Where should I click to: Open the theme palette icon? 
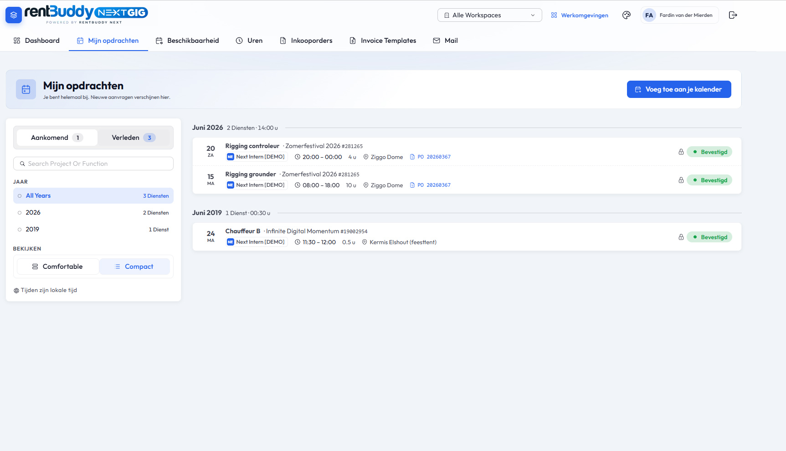(627, 15)
